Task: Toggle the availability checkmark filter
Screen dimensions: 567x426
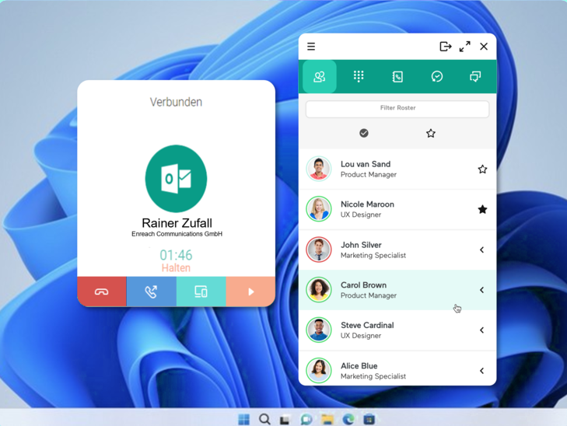Action: (364, 134)
